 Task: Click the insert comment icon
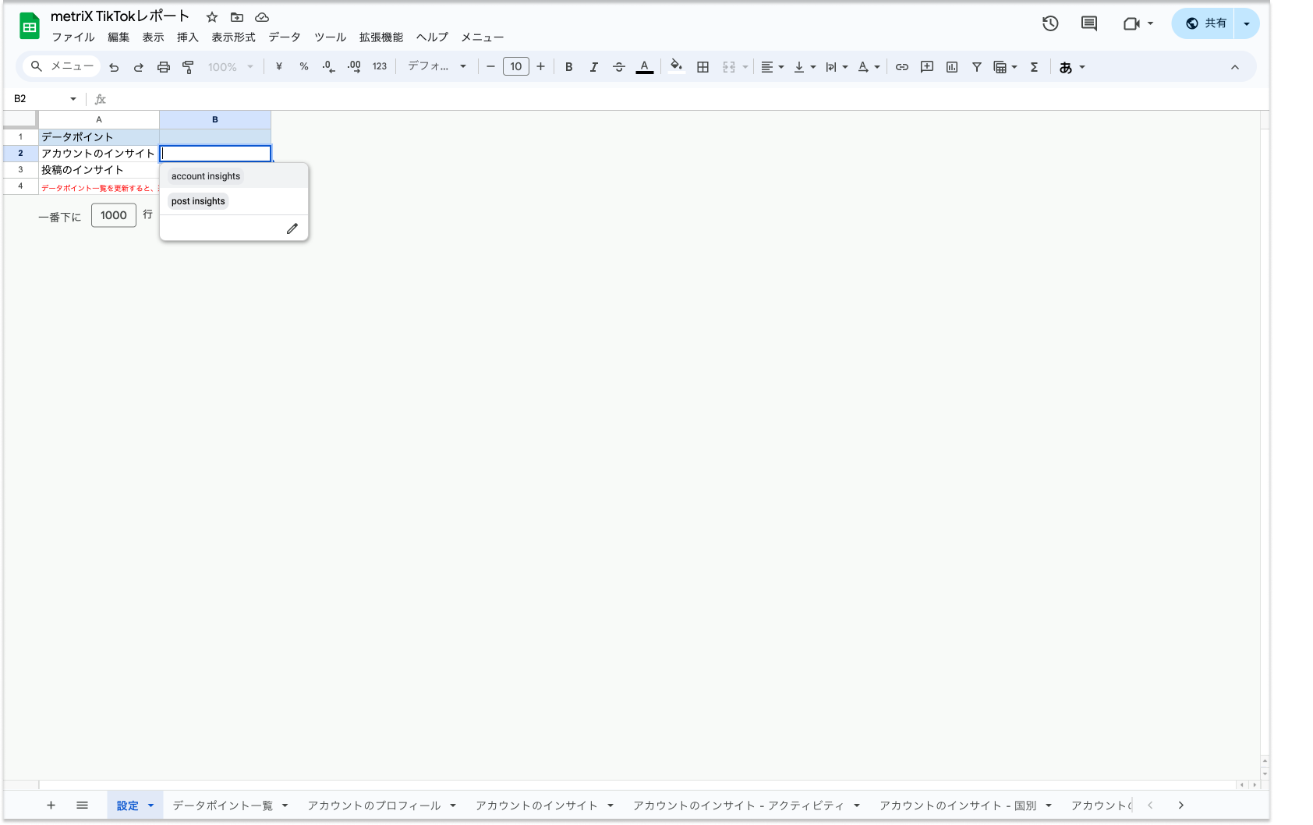pyautogui.click(x=927, y=67)
